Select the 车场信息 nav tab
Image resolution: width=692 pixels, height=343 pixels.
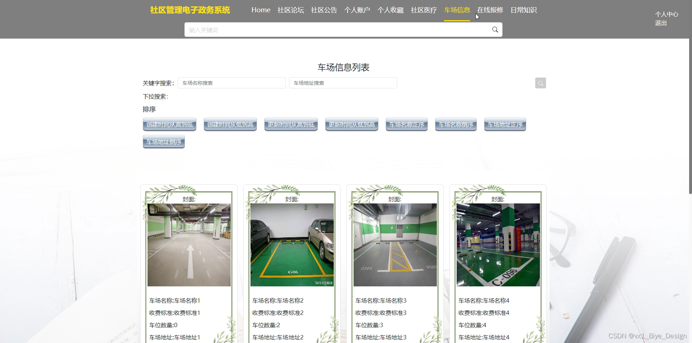(x=457, y=10)
